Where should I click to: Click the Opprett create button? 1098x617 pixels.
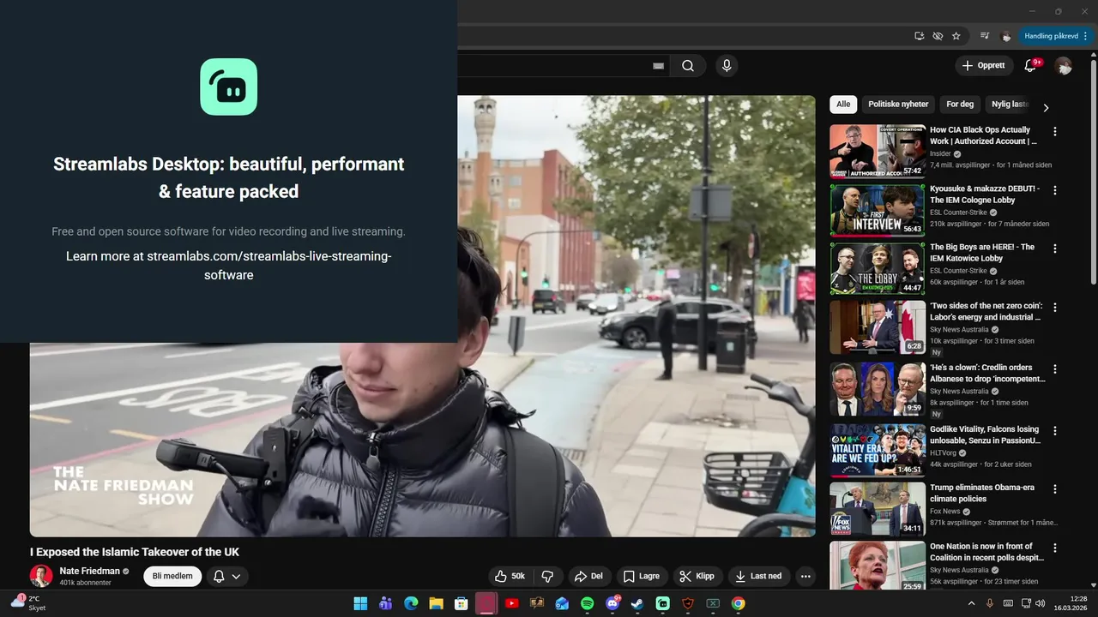point(984,66)
